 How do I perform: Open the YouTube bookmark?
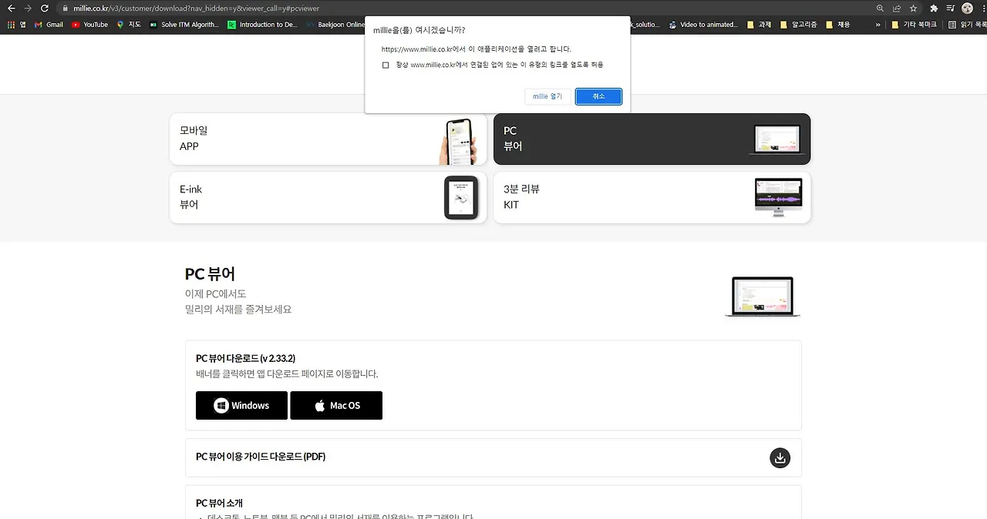89,25
